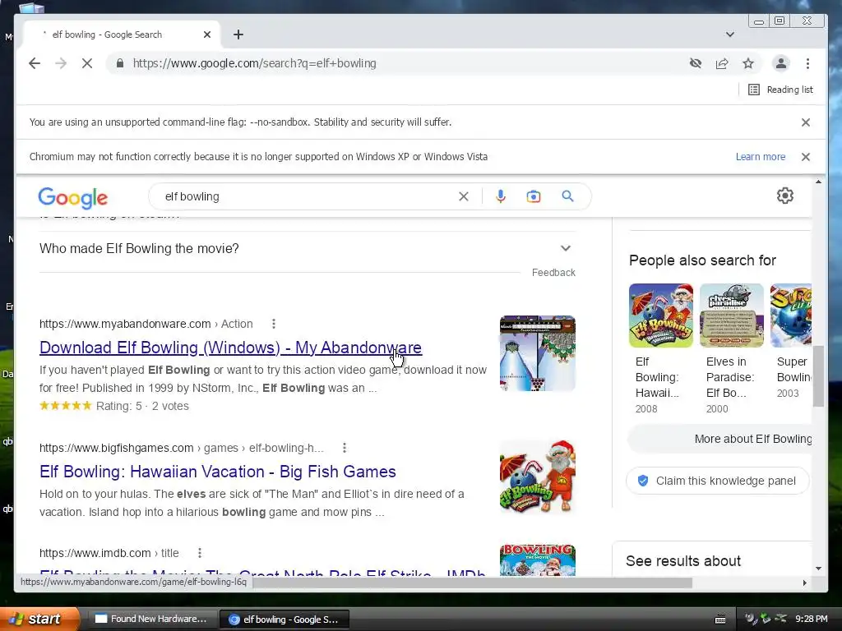Click the Elf Bowling the Movie poster thumbnail
Screen dimensions: 842x631
click(538, 560)
